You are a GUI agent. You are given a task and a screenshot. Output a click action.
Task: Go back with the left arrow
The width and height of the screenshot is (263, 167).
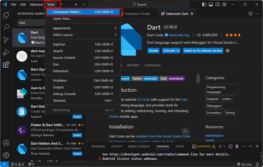(77, 5)
